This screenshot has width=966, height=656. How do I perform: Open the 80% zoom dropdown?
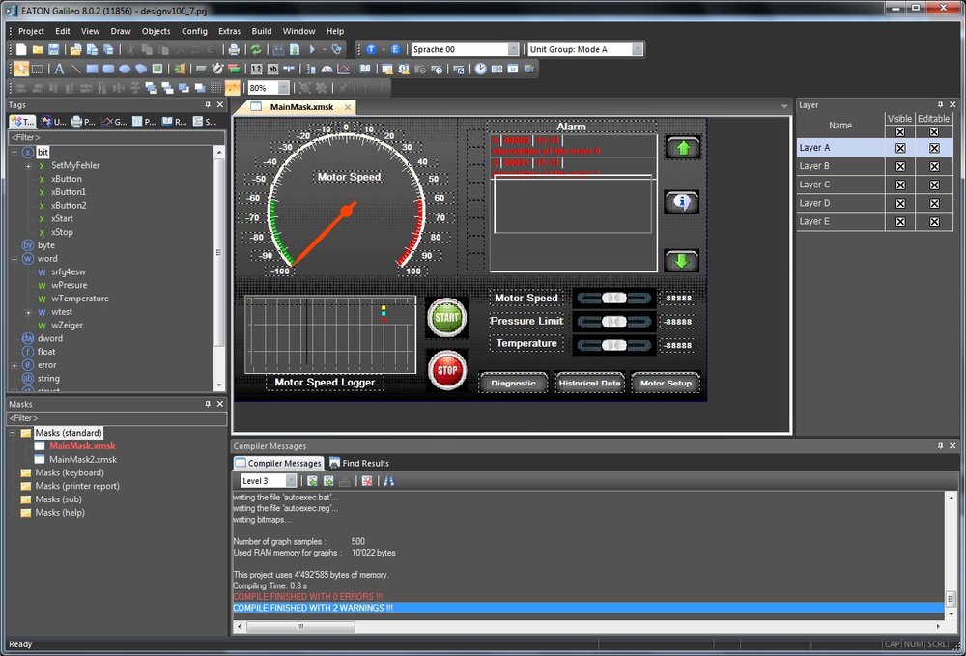[283, 88]
